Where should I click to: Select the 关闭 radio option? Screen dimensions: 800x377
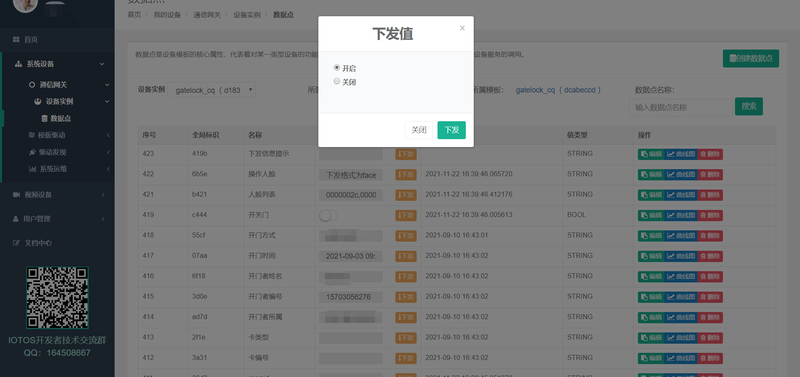tap(337, 81)
